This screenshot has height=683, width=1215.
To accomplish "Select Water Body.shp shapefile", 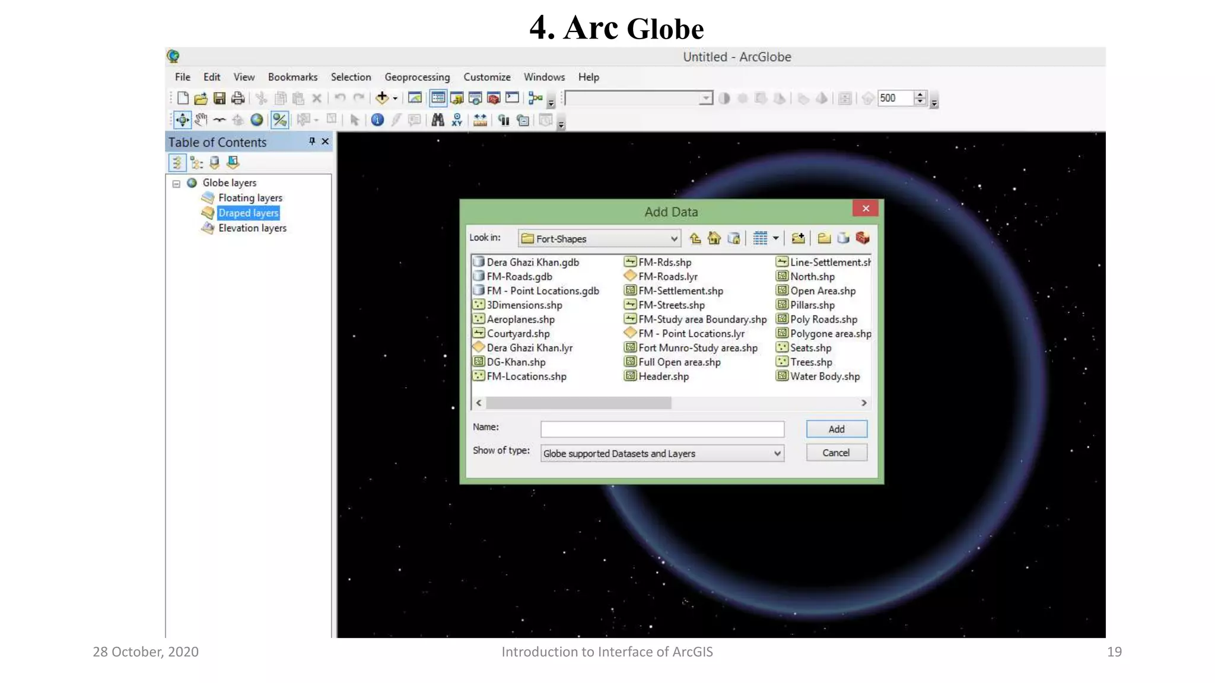I will (818, 376).
